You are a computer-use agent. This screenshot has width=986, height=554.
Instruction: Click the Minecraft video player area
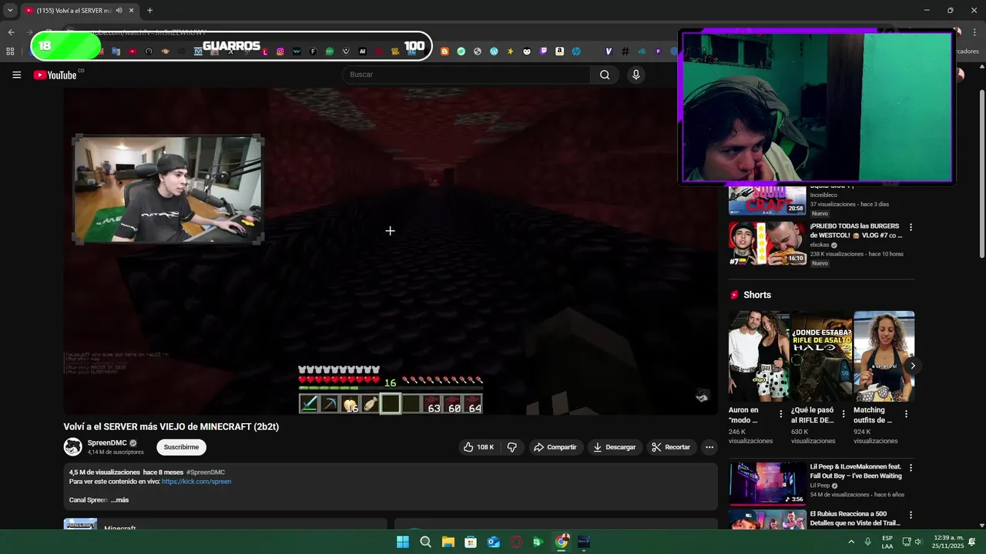pos(391,251)
